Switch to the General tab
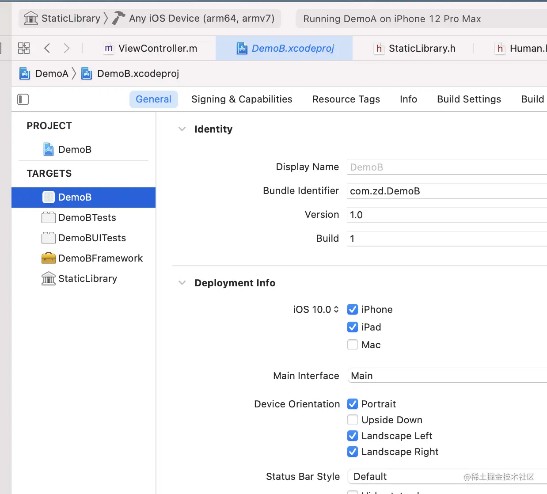 point(153,99)
